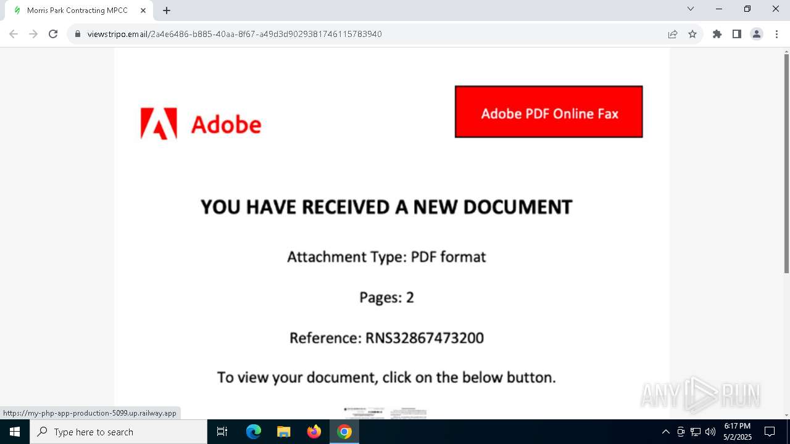Open the Windows Start menu
The width and height of the screenshot is (790, 444).
click(x=15, y=432)
